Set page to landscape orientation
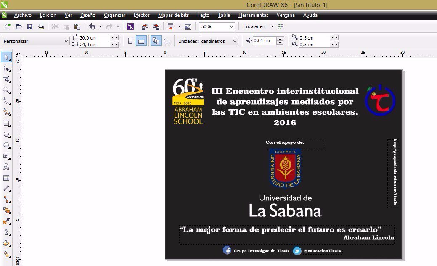 [x=141, y=41]
